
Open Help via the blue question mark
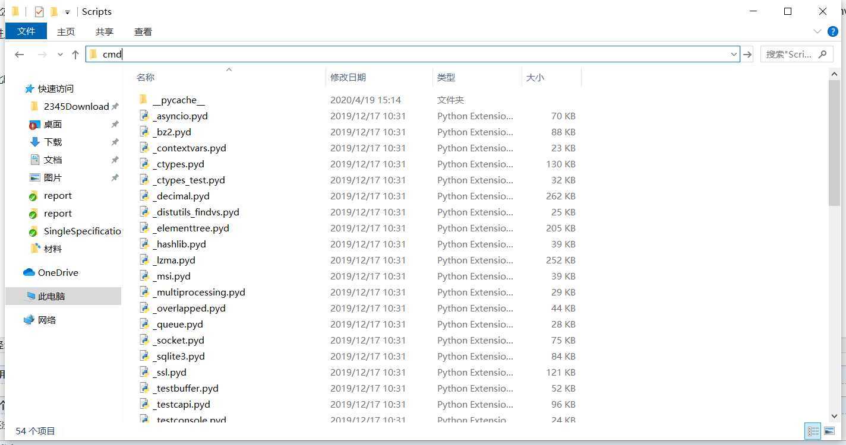[x=833, y=31]
